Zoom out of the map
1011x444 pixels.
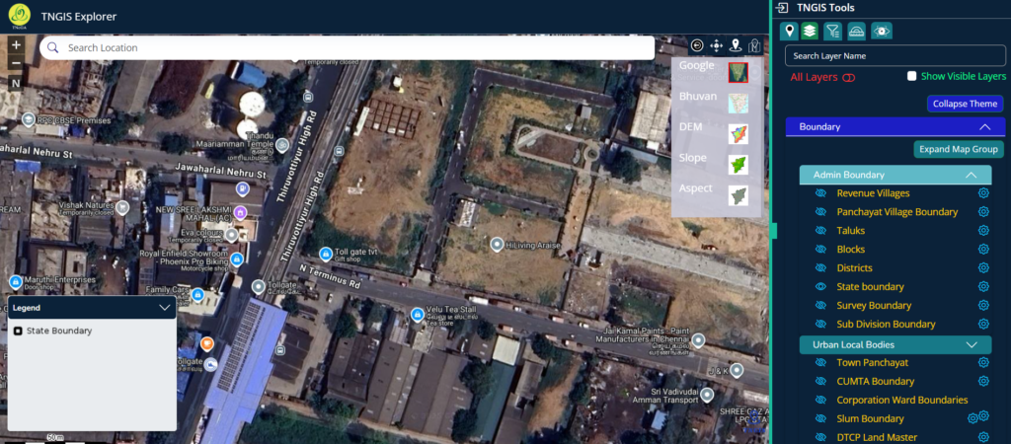(16, 63)
